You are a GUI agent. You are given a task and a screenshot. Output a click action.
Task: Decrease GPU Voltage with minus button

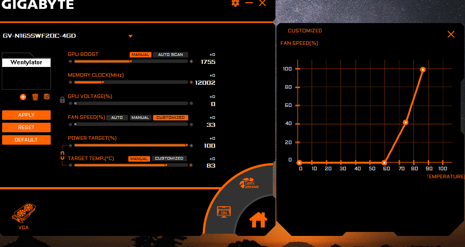click(x=70, y=103)
